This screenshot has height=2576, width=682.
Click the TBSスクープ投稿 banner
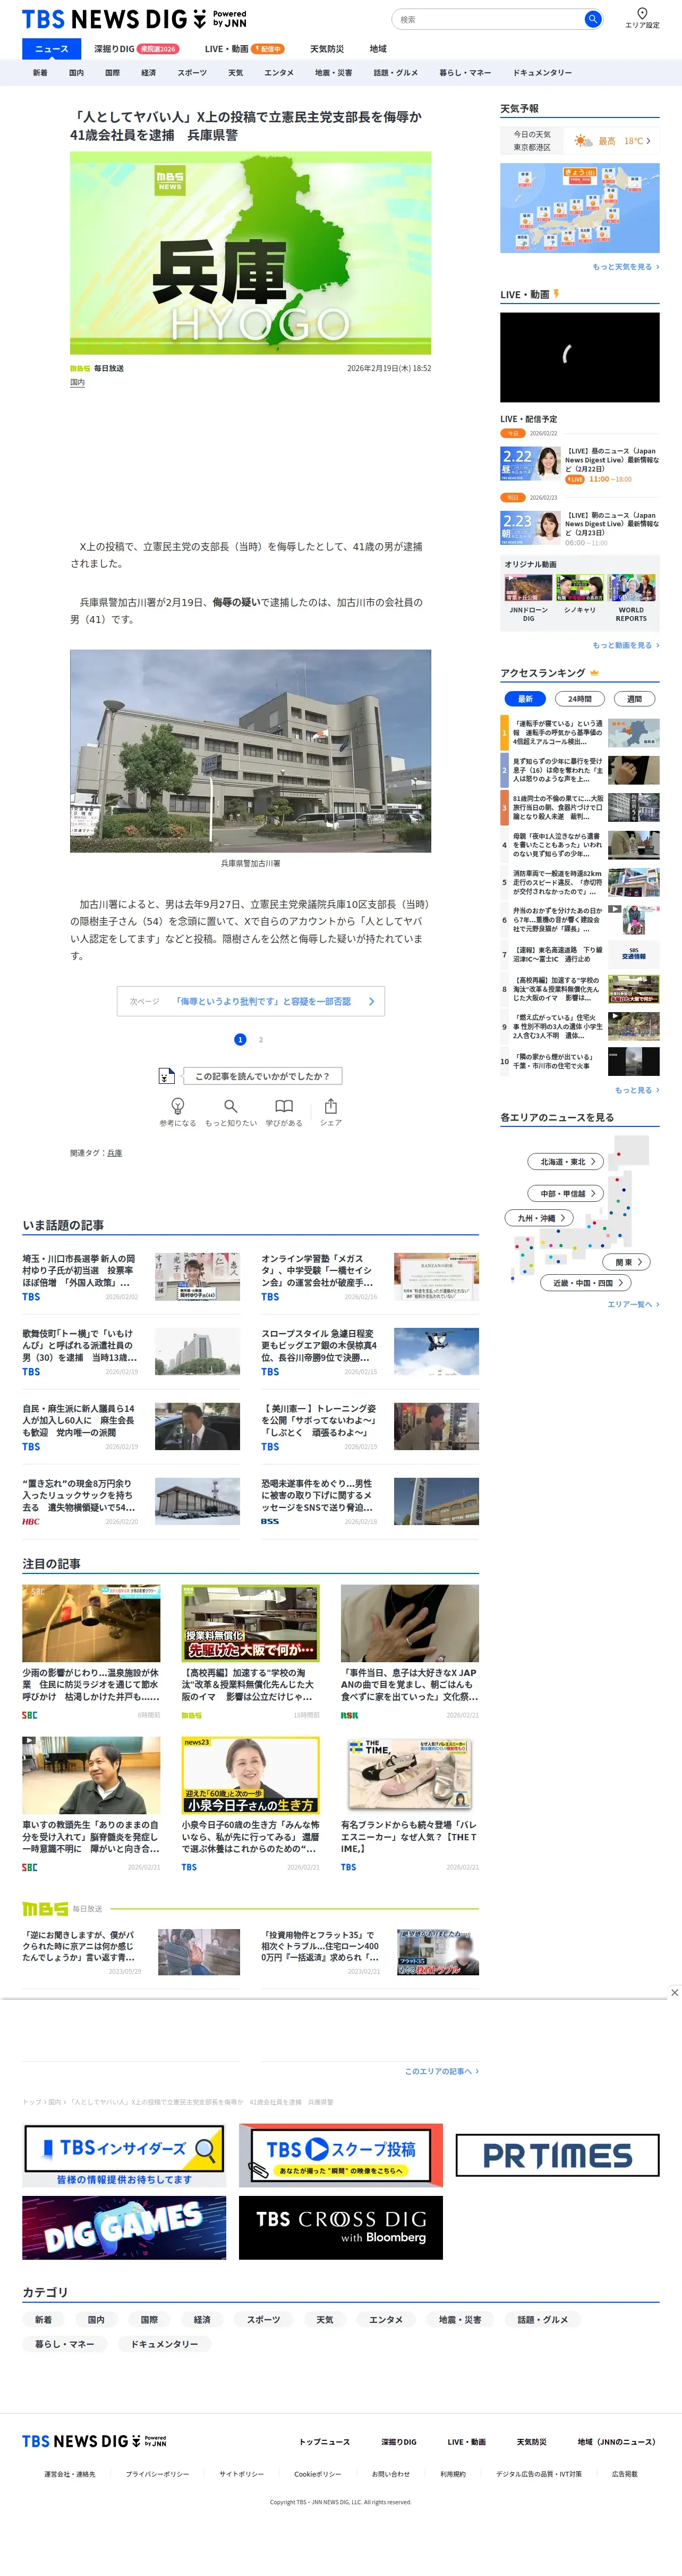pos(340,2155)
